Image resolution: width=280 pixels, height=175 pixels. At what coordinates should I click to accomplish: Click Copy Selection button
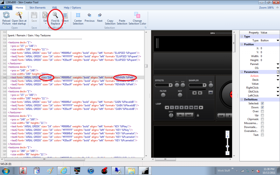point(110,22)
